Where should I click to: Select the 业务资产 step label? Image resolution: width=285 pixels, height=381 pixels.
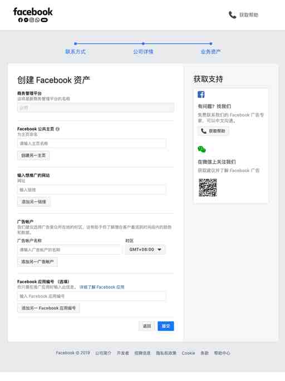[210, 51]
